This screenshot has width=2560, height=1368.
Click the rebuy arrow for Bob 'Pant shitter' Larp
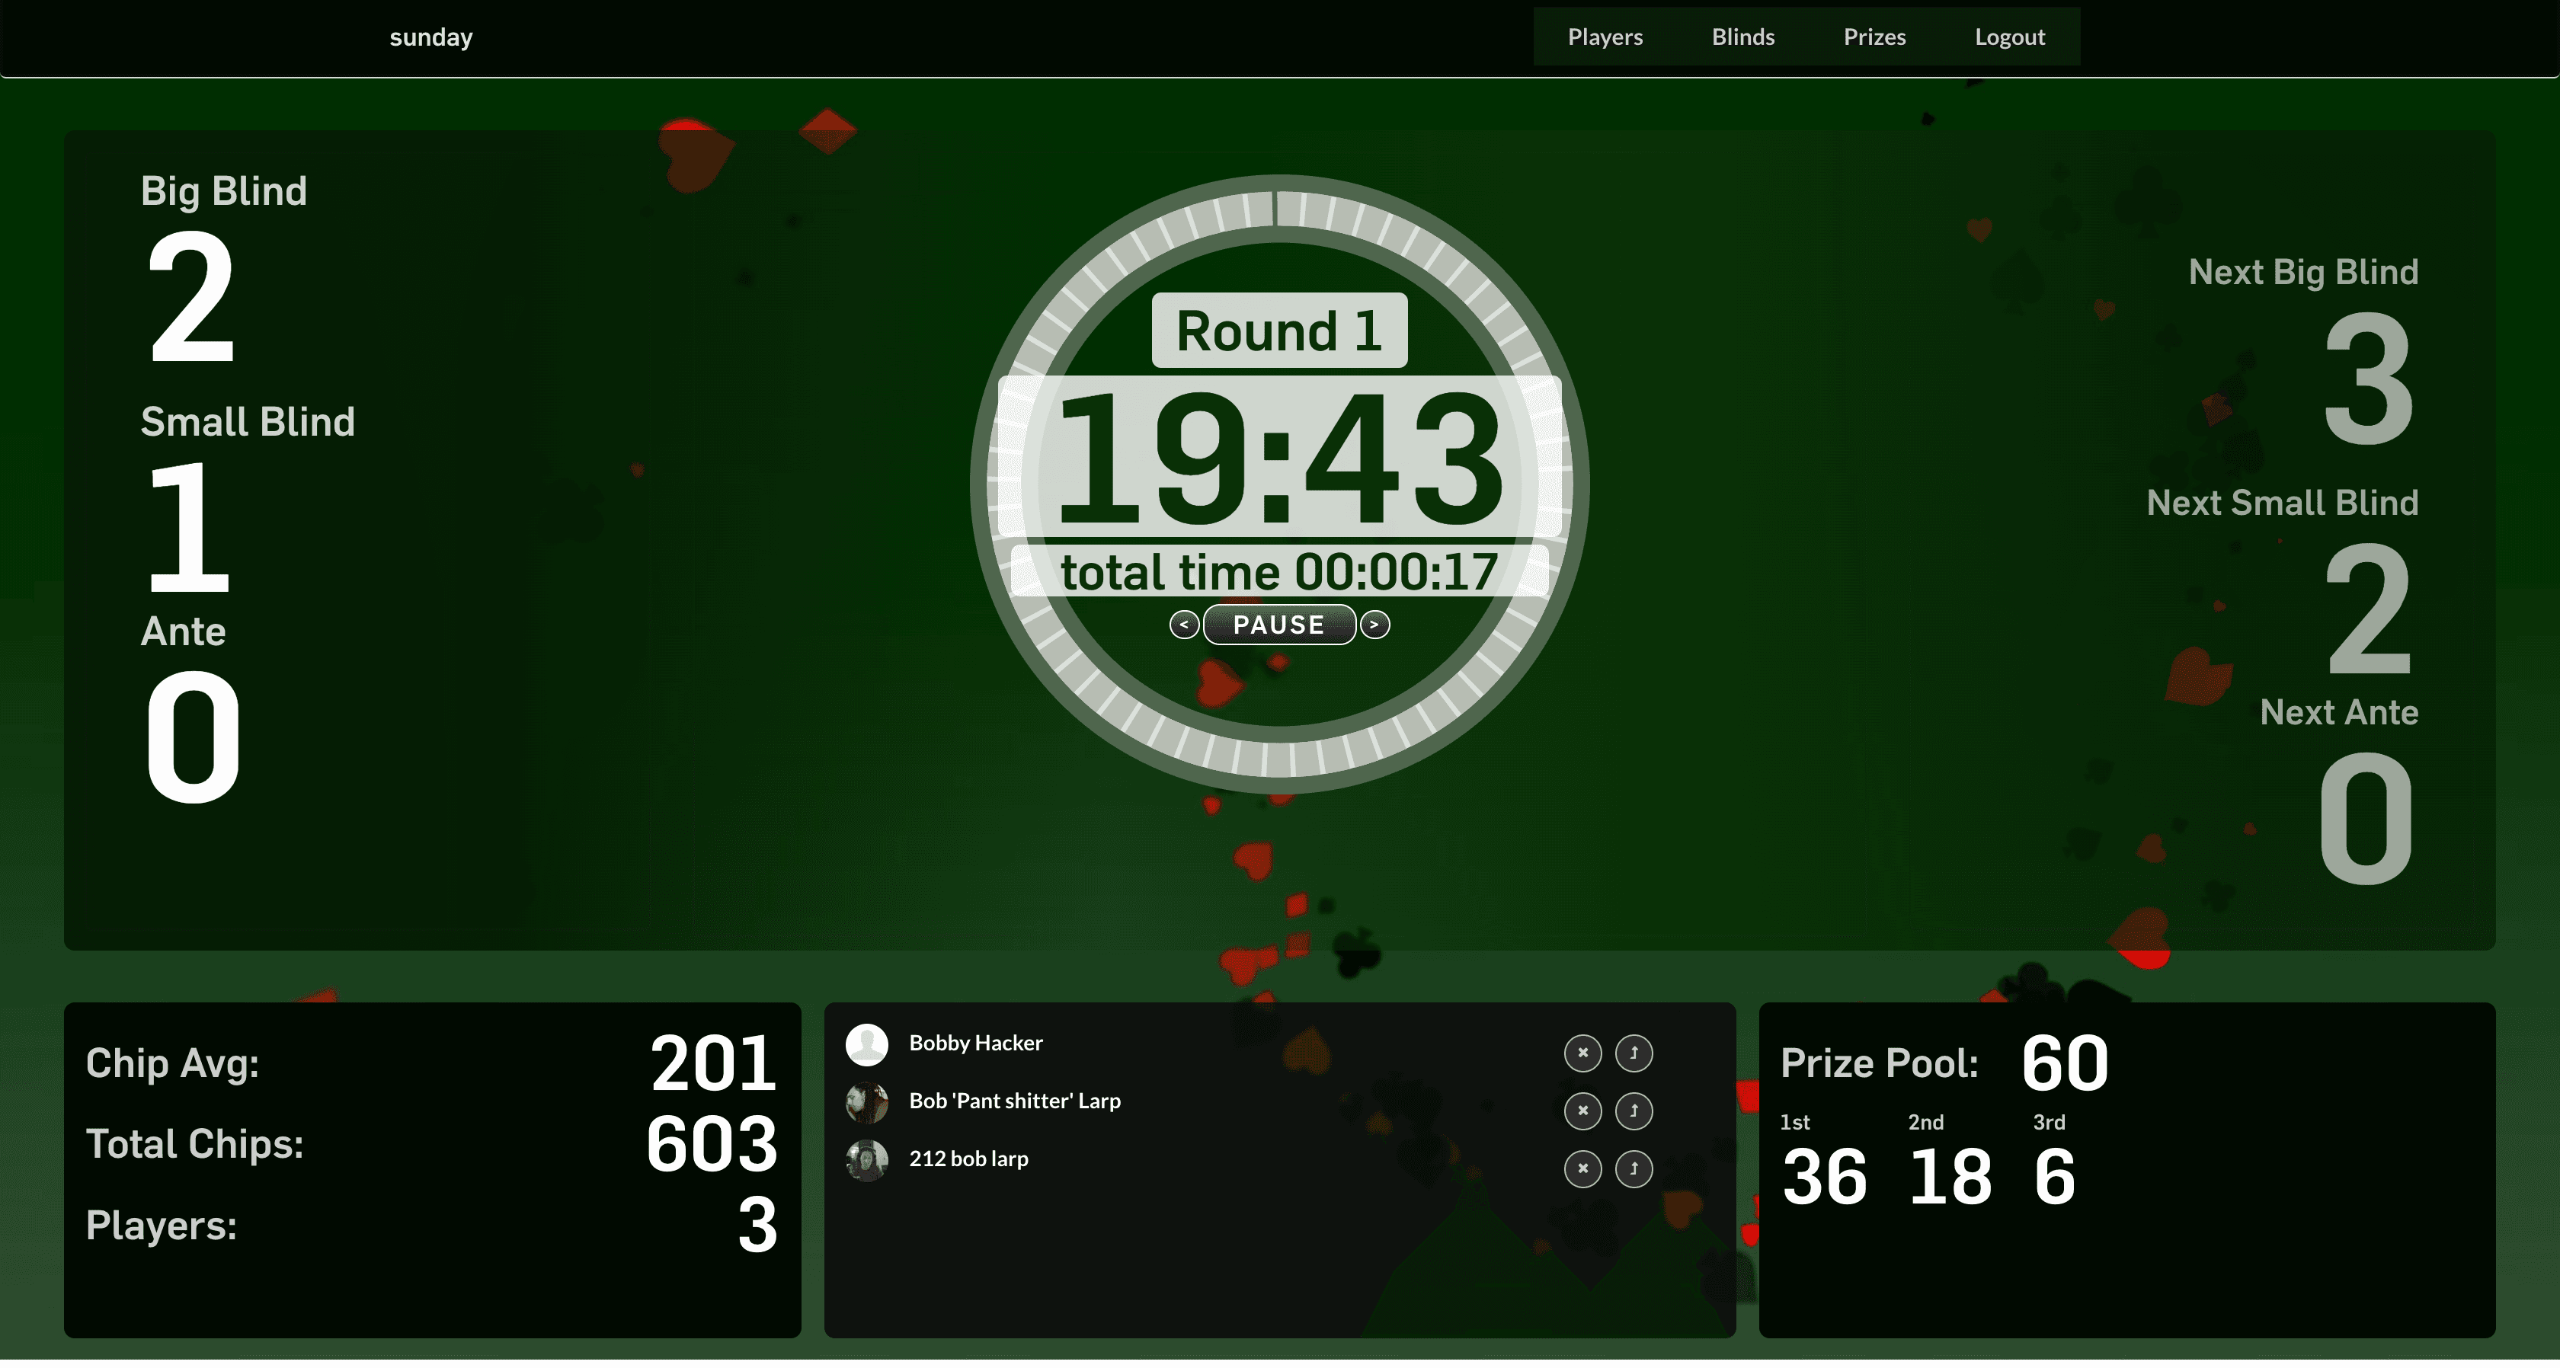(1635, 1111)
